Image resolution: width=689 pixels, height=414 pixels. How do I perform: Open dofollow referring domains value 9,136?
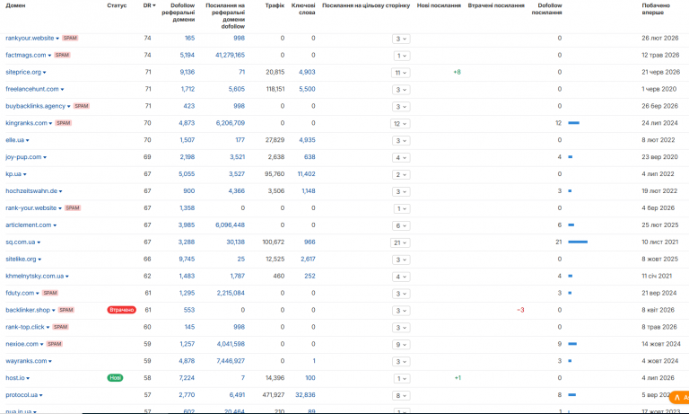188,72
